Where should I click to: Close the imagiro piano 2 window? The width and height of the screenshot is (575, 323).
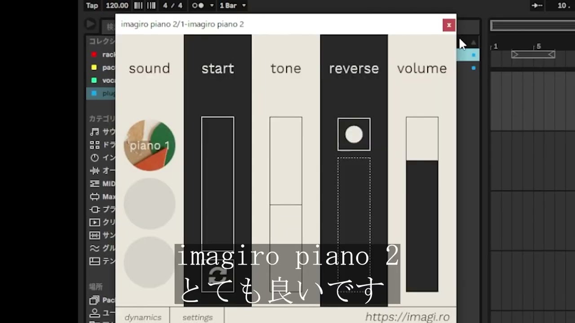(x=449, y=25)
